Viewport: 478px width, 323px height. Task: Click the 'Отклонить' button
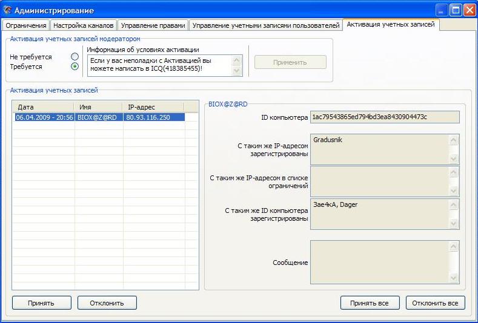coord(107,302)
